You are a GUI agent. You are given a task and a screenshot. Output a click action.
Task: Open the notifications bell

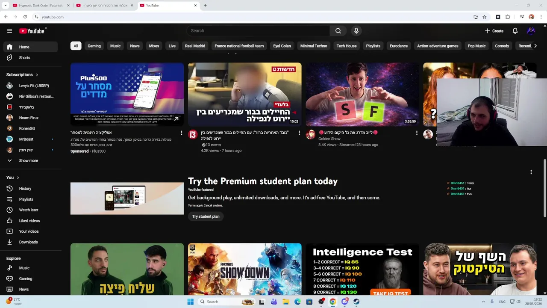pyautogui.click(x=515, y=31)
